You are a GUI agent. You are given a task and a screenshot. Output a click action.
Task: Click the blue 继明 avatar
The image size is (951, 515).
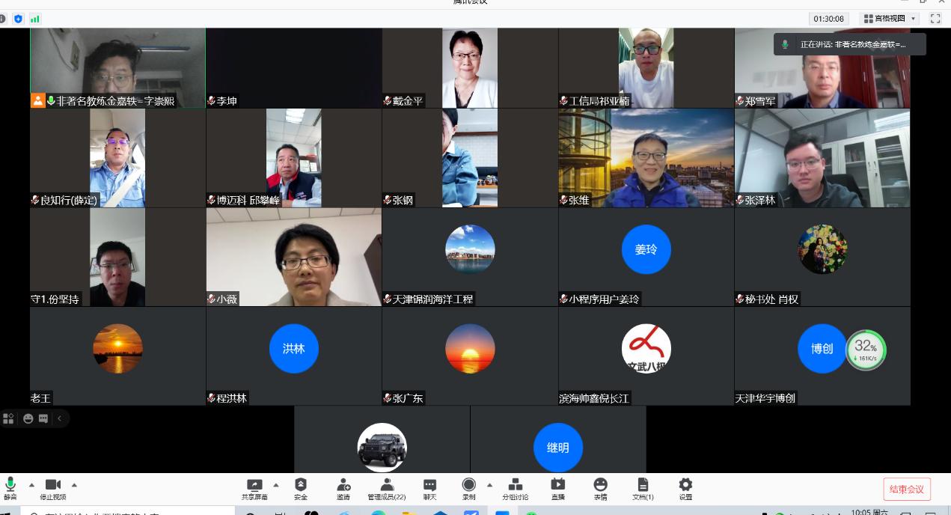[557, 447]
